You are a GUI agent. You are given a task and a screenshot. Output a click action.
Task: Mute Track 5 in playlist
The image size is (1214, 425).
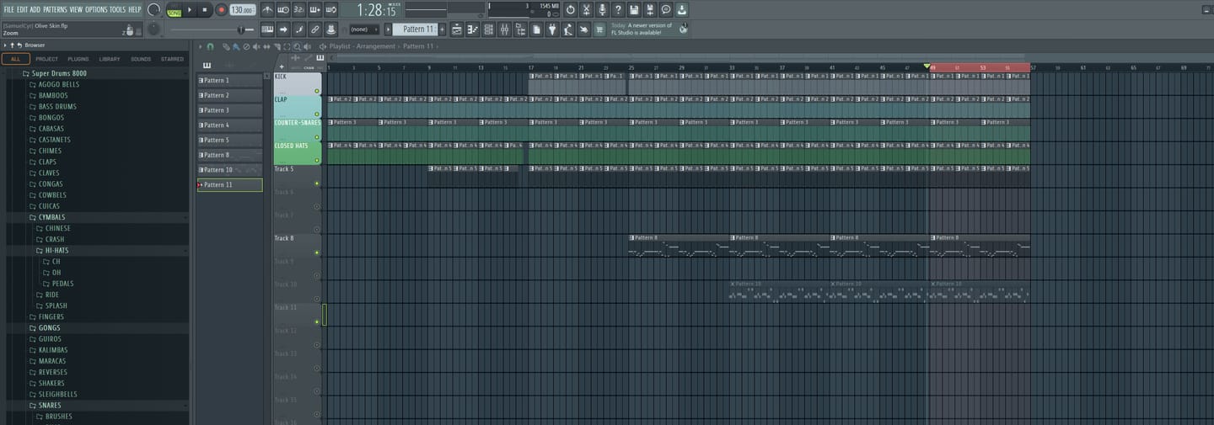[x=317, y=183]
